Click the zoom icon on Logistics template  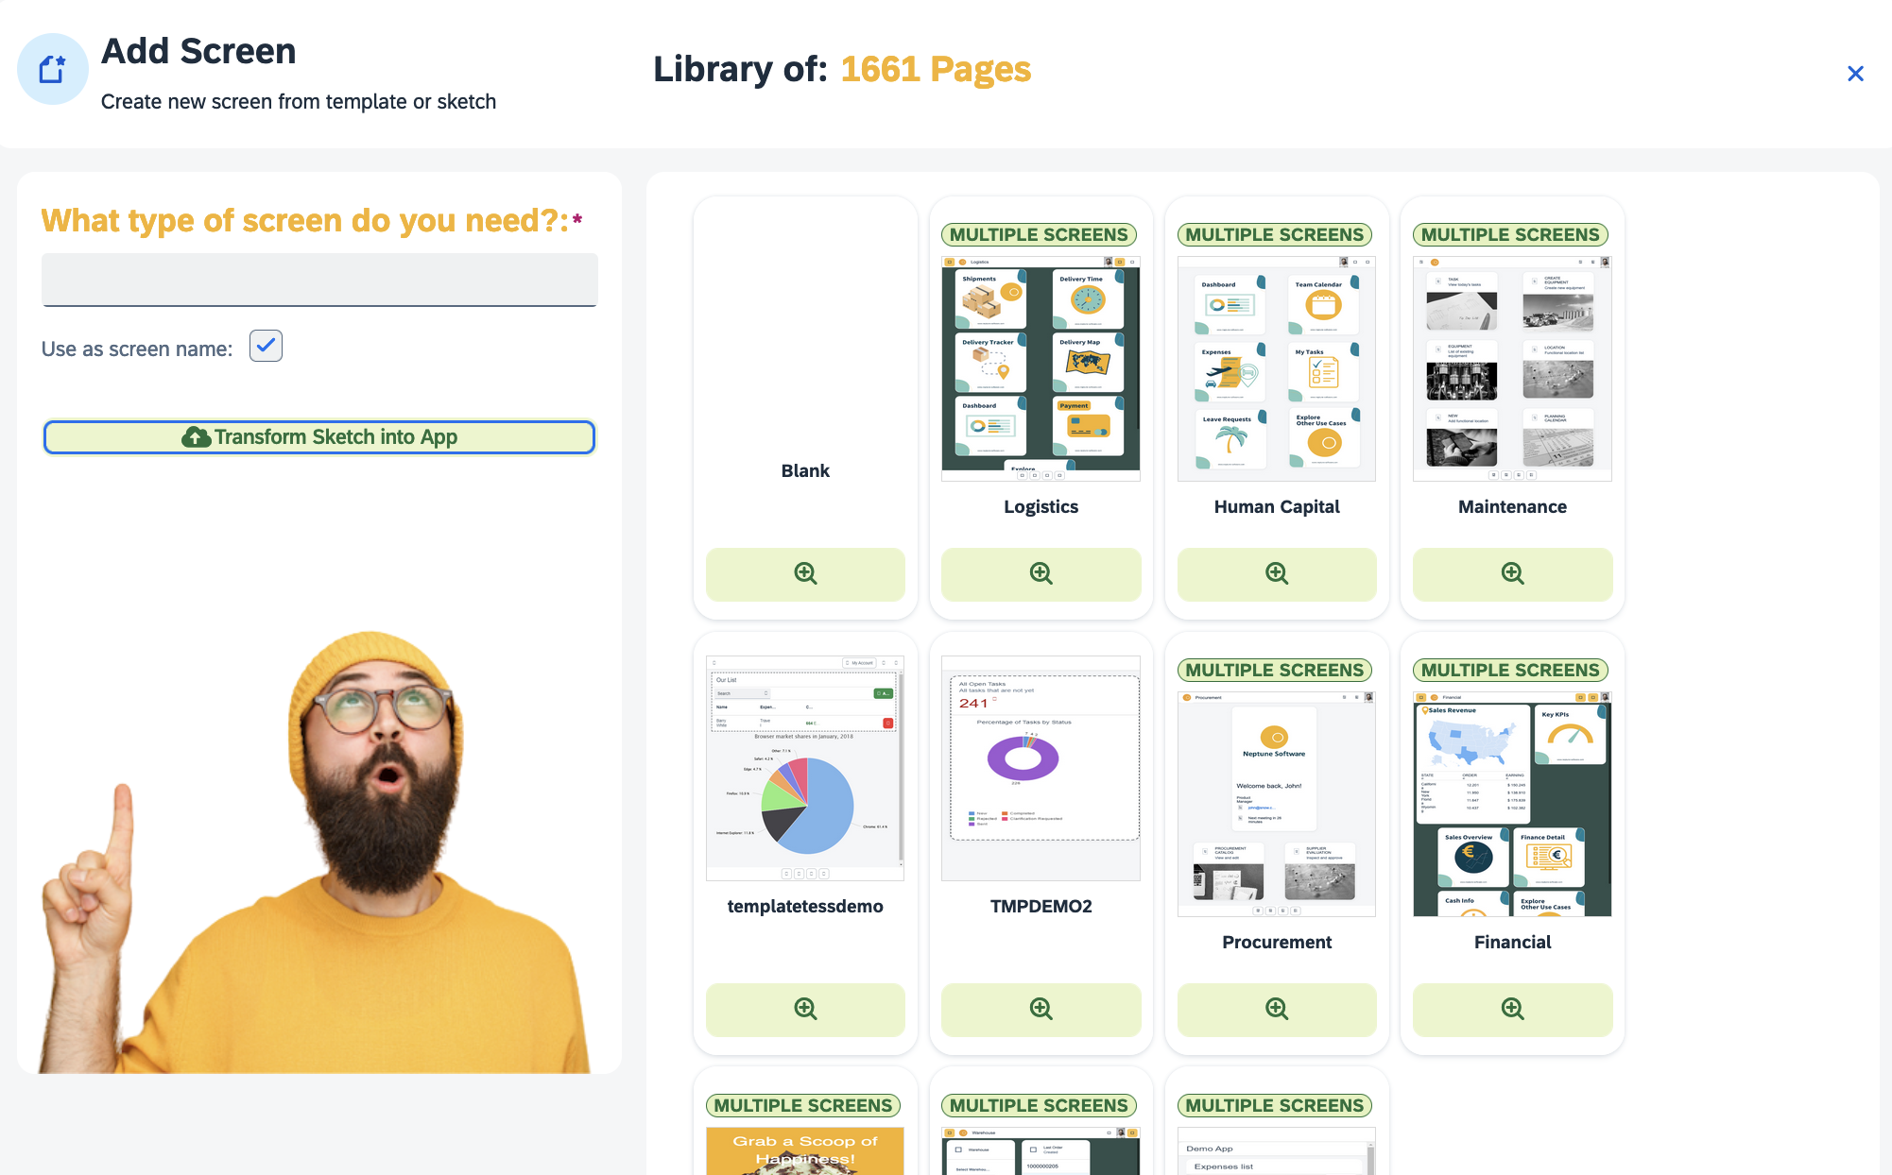[1041, 571]
